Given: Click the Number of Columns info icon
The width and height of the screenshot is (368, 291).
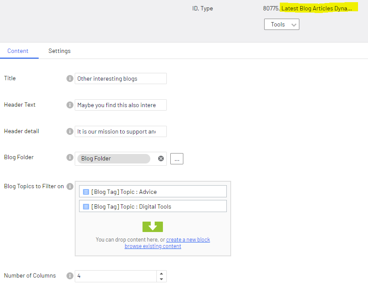Looking at the screenshot, I should [70, 276].
